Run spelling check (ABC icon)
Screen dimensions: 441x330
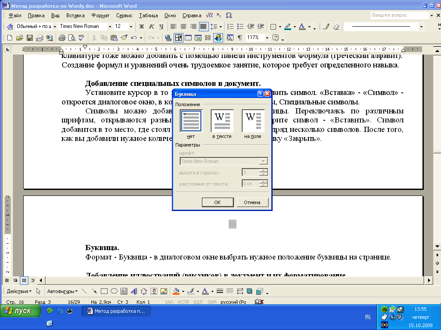[82, 38]
